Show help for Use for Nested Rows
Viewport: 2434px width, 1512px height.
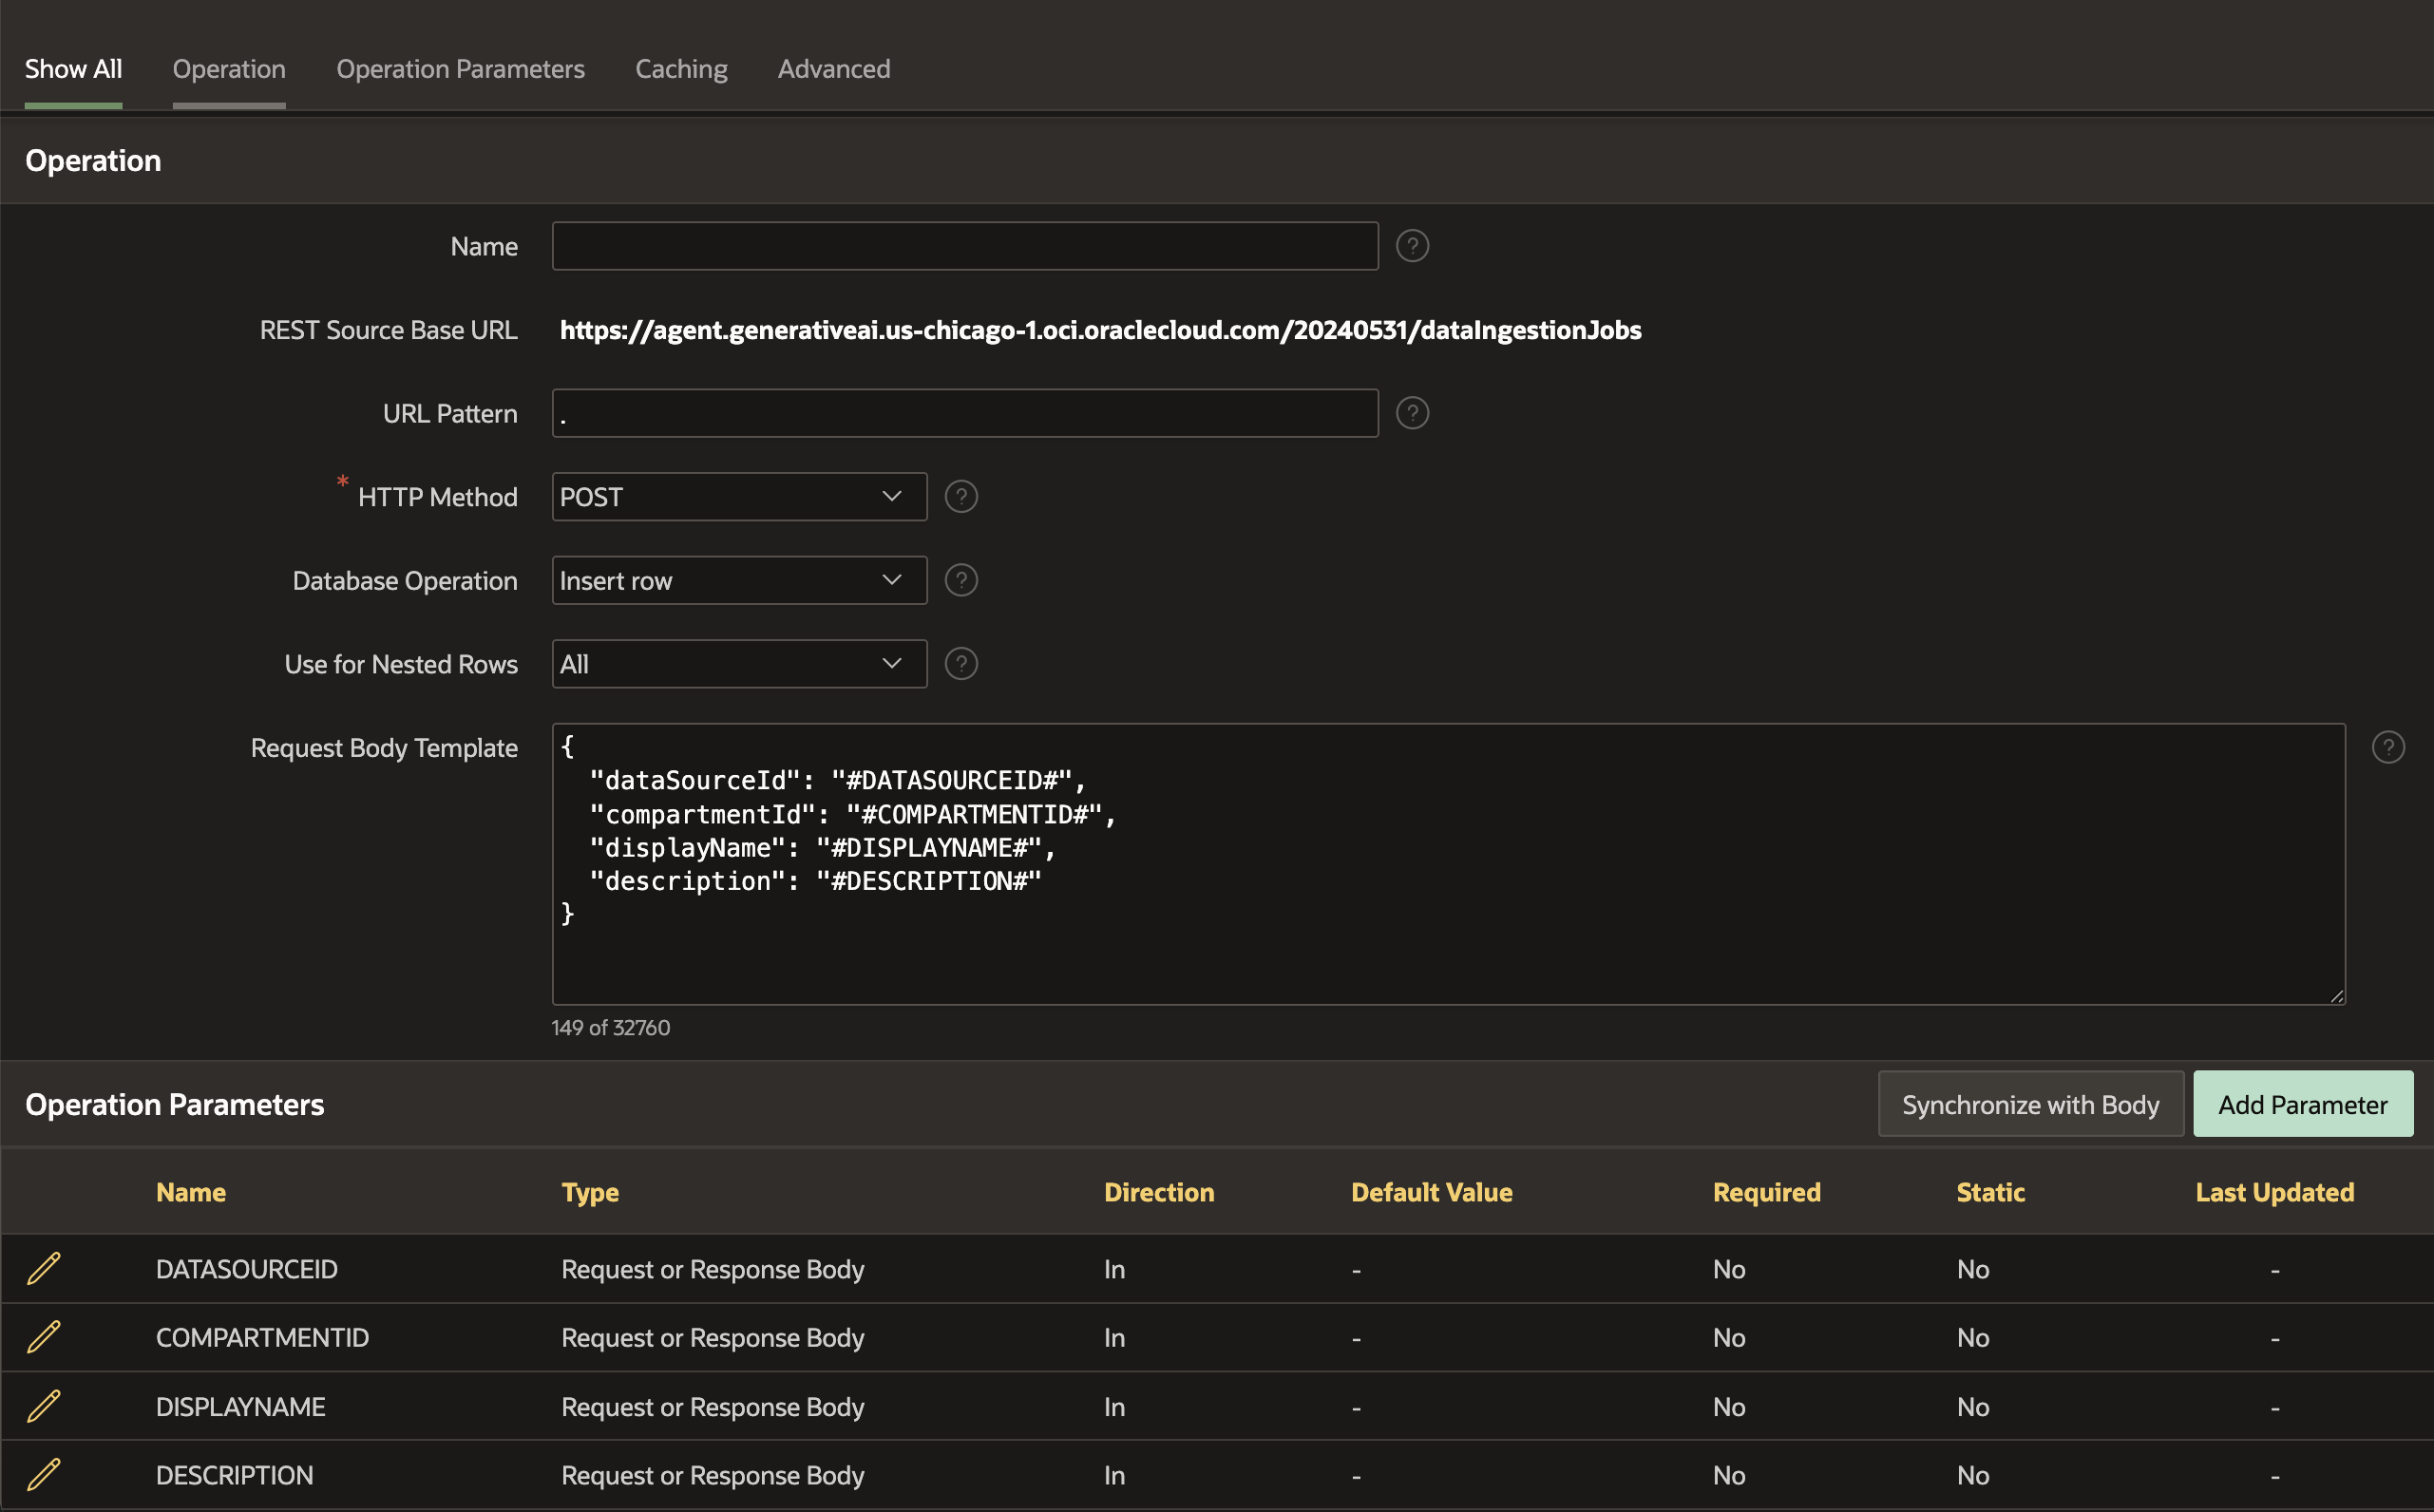(961, 664)
